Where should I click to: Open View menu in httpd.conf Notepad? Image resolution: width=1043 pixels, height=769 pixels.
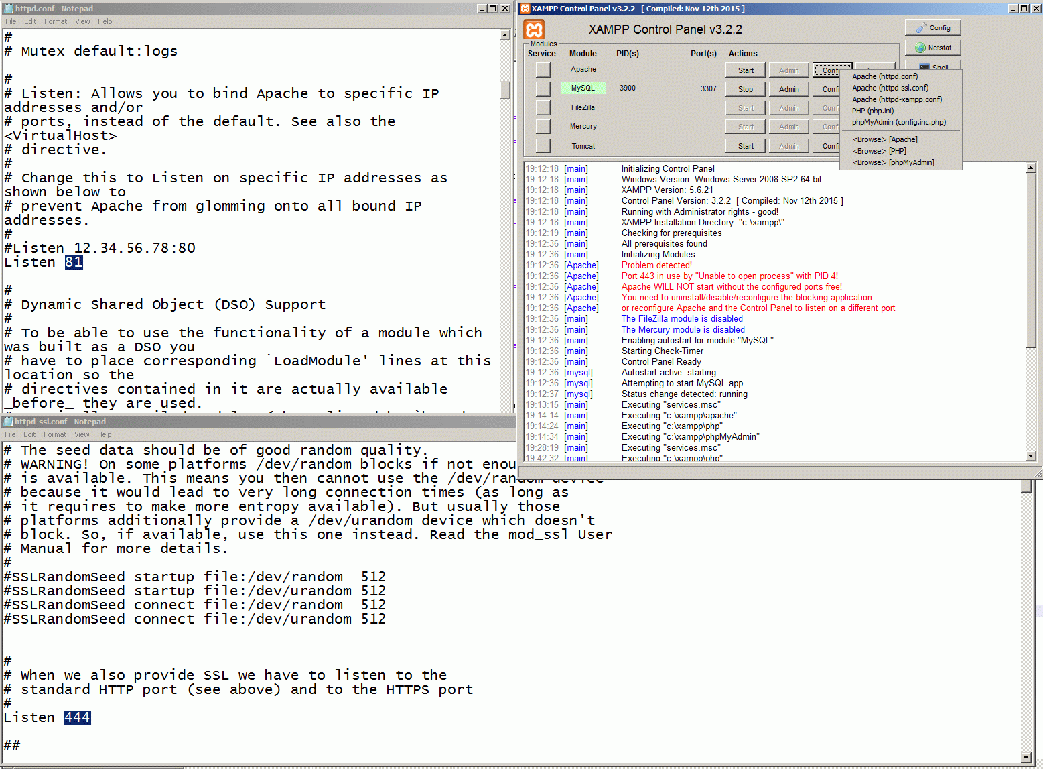click(82, 21)
